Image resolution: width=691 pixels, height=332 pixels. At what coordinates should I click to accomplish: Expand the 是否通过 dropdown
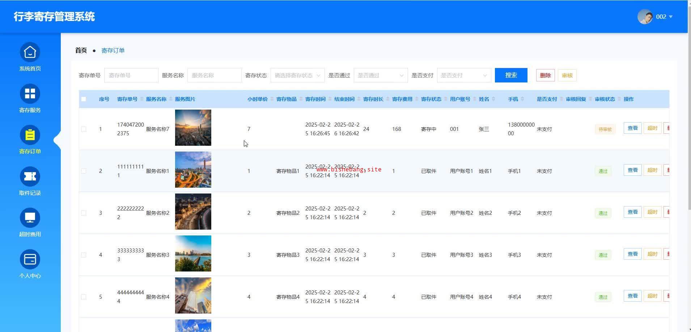381,75
